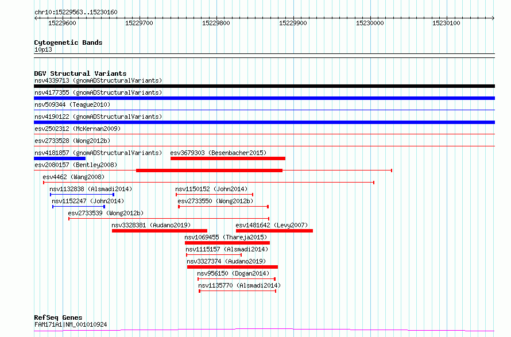Select the red line below the esv2733550 label

pyautogui.click(x=223, y=207)
